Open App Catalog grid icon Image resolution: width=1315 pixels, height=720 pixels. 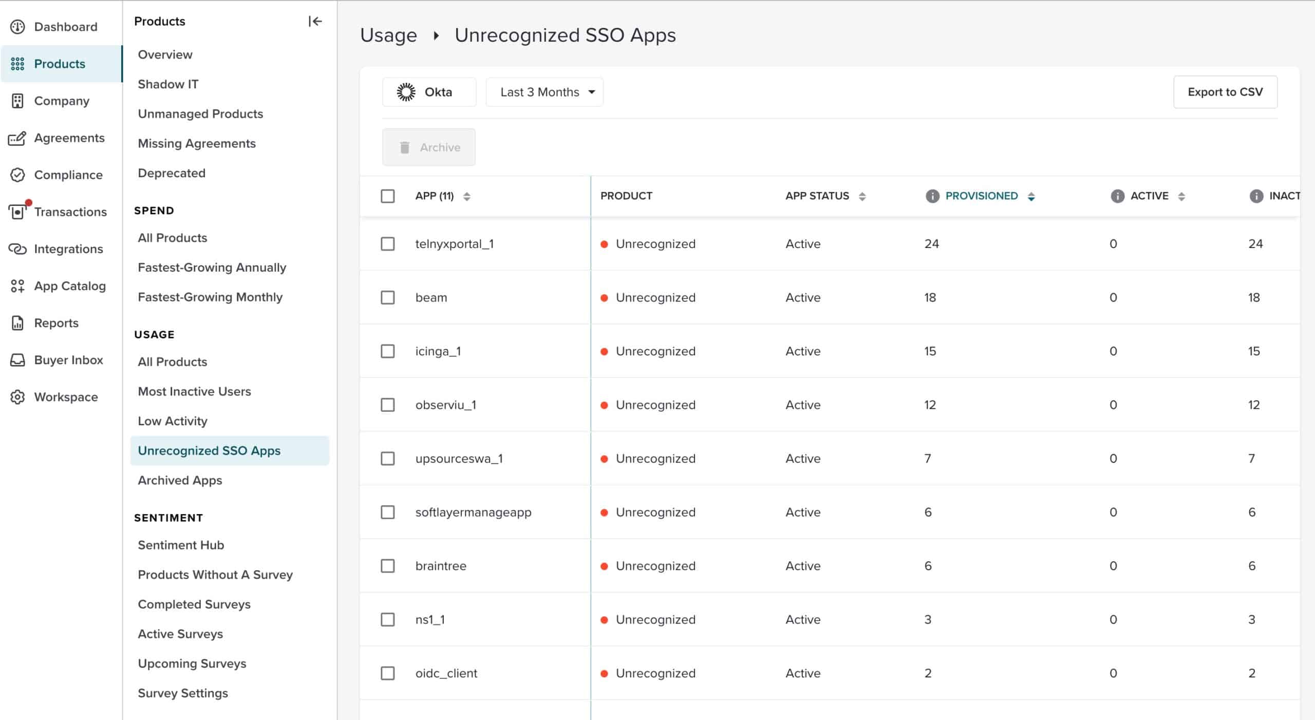coord(17,286)
